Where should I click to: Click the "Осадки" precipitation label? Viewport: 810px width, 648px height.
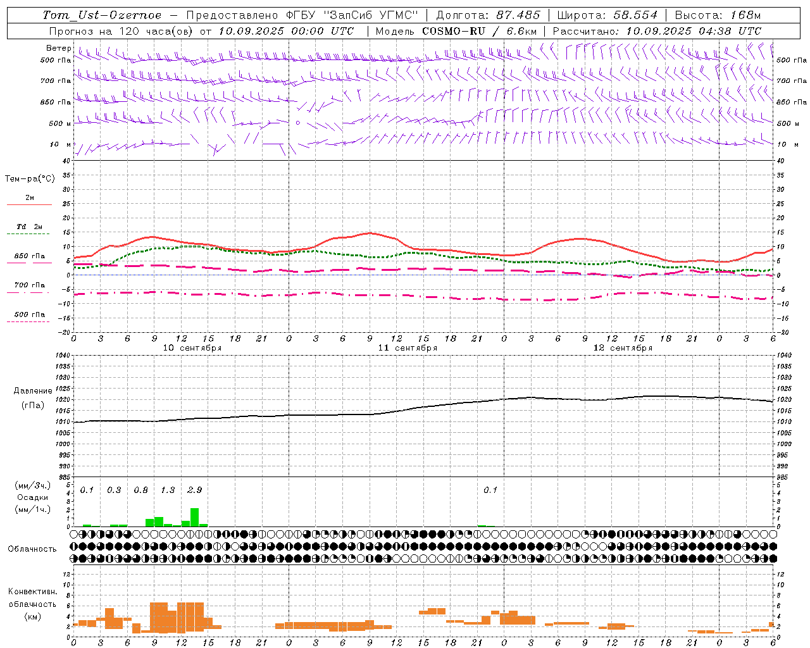[x=33, y=497]
